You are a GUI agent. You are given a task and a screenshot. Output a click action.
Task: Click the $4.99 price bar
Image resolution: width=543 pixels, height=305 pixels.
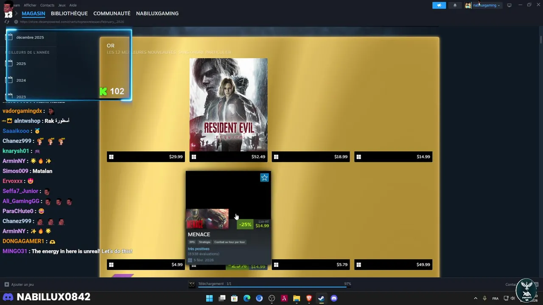(146, 265)
